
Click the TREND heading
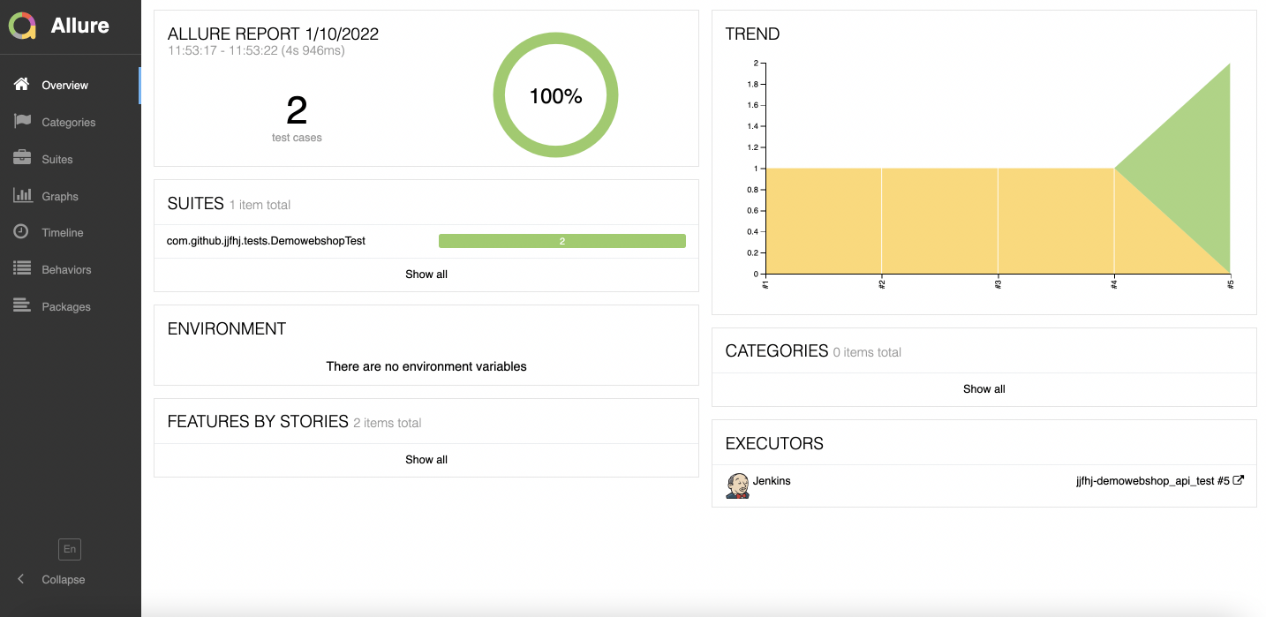pos(752,34)
